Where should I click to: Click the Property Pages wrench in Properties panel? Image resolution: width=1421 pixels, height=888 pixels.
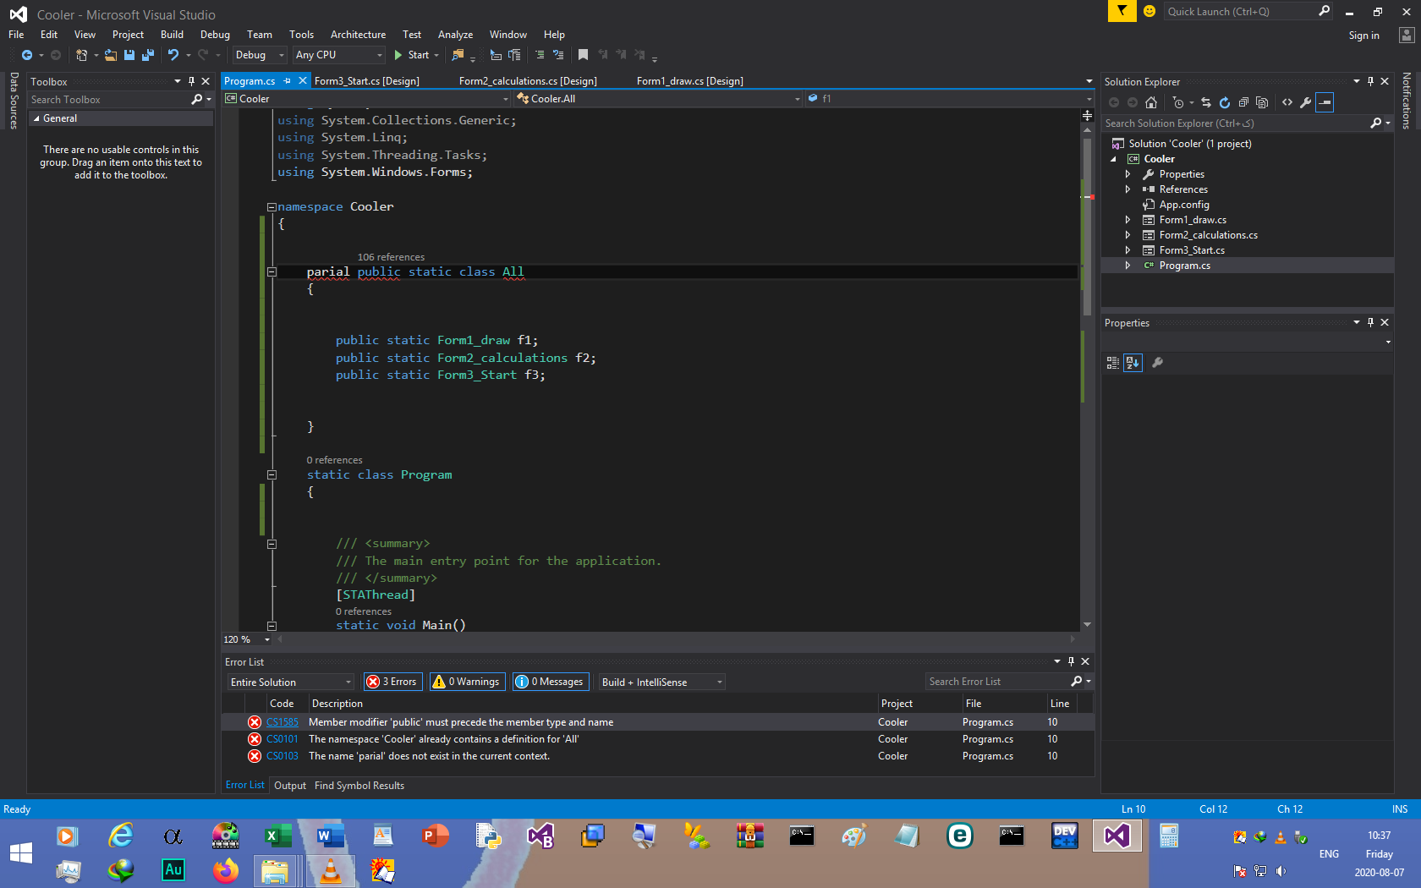click(x=1158, y=363)
